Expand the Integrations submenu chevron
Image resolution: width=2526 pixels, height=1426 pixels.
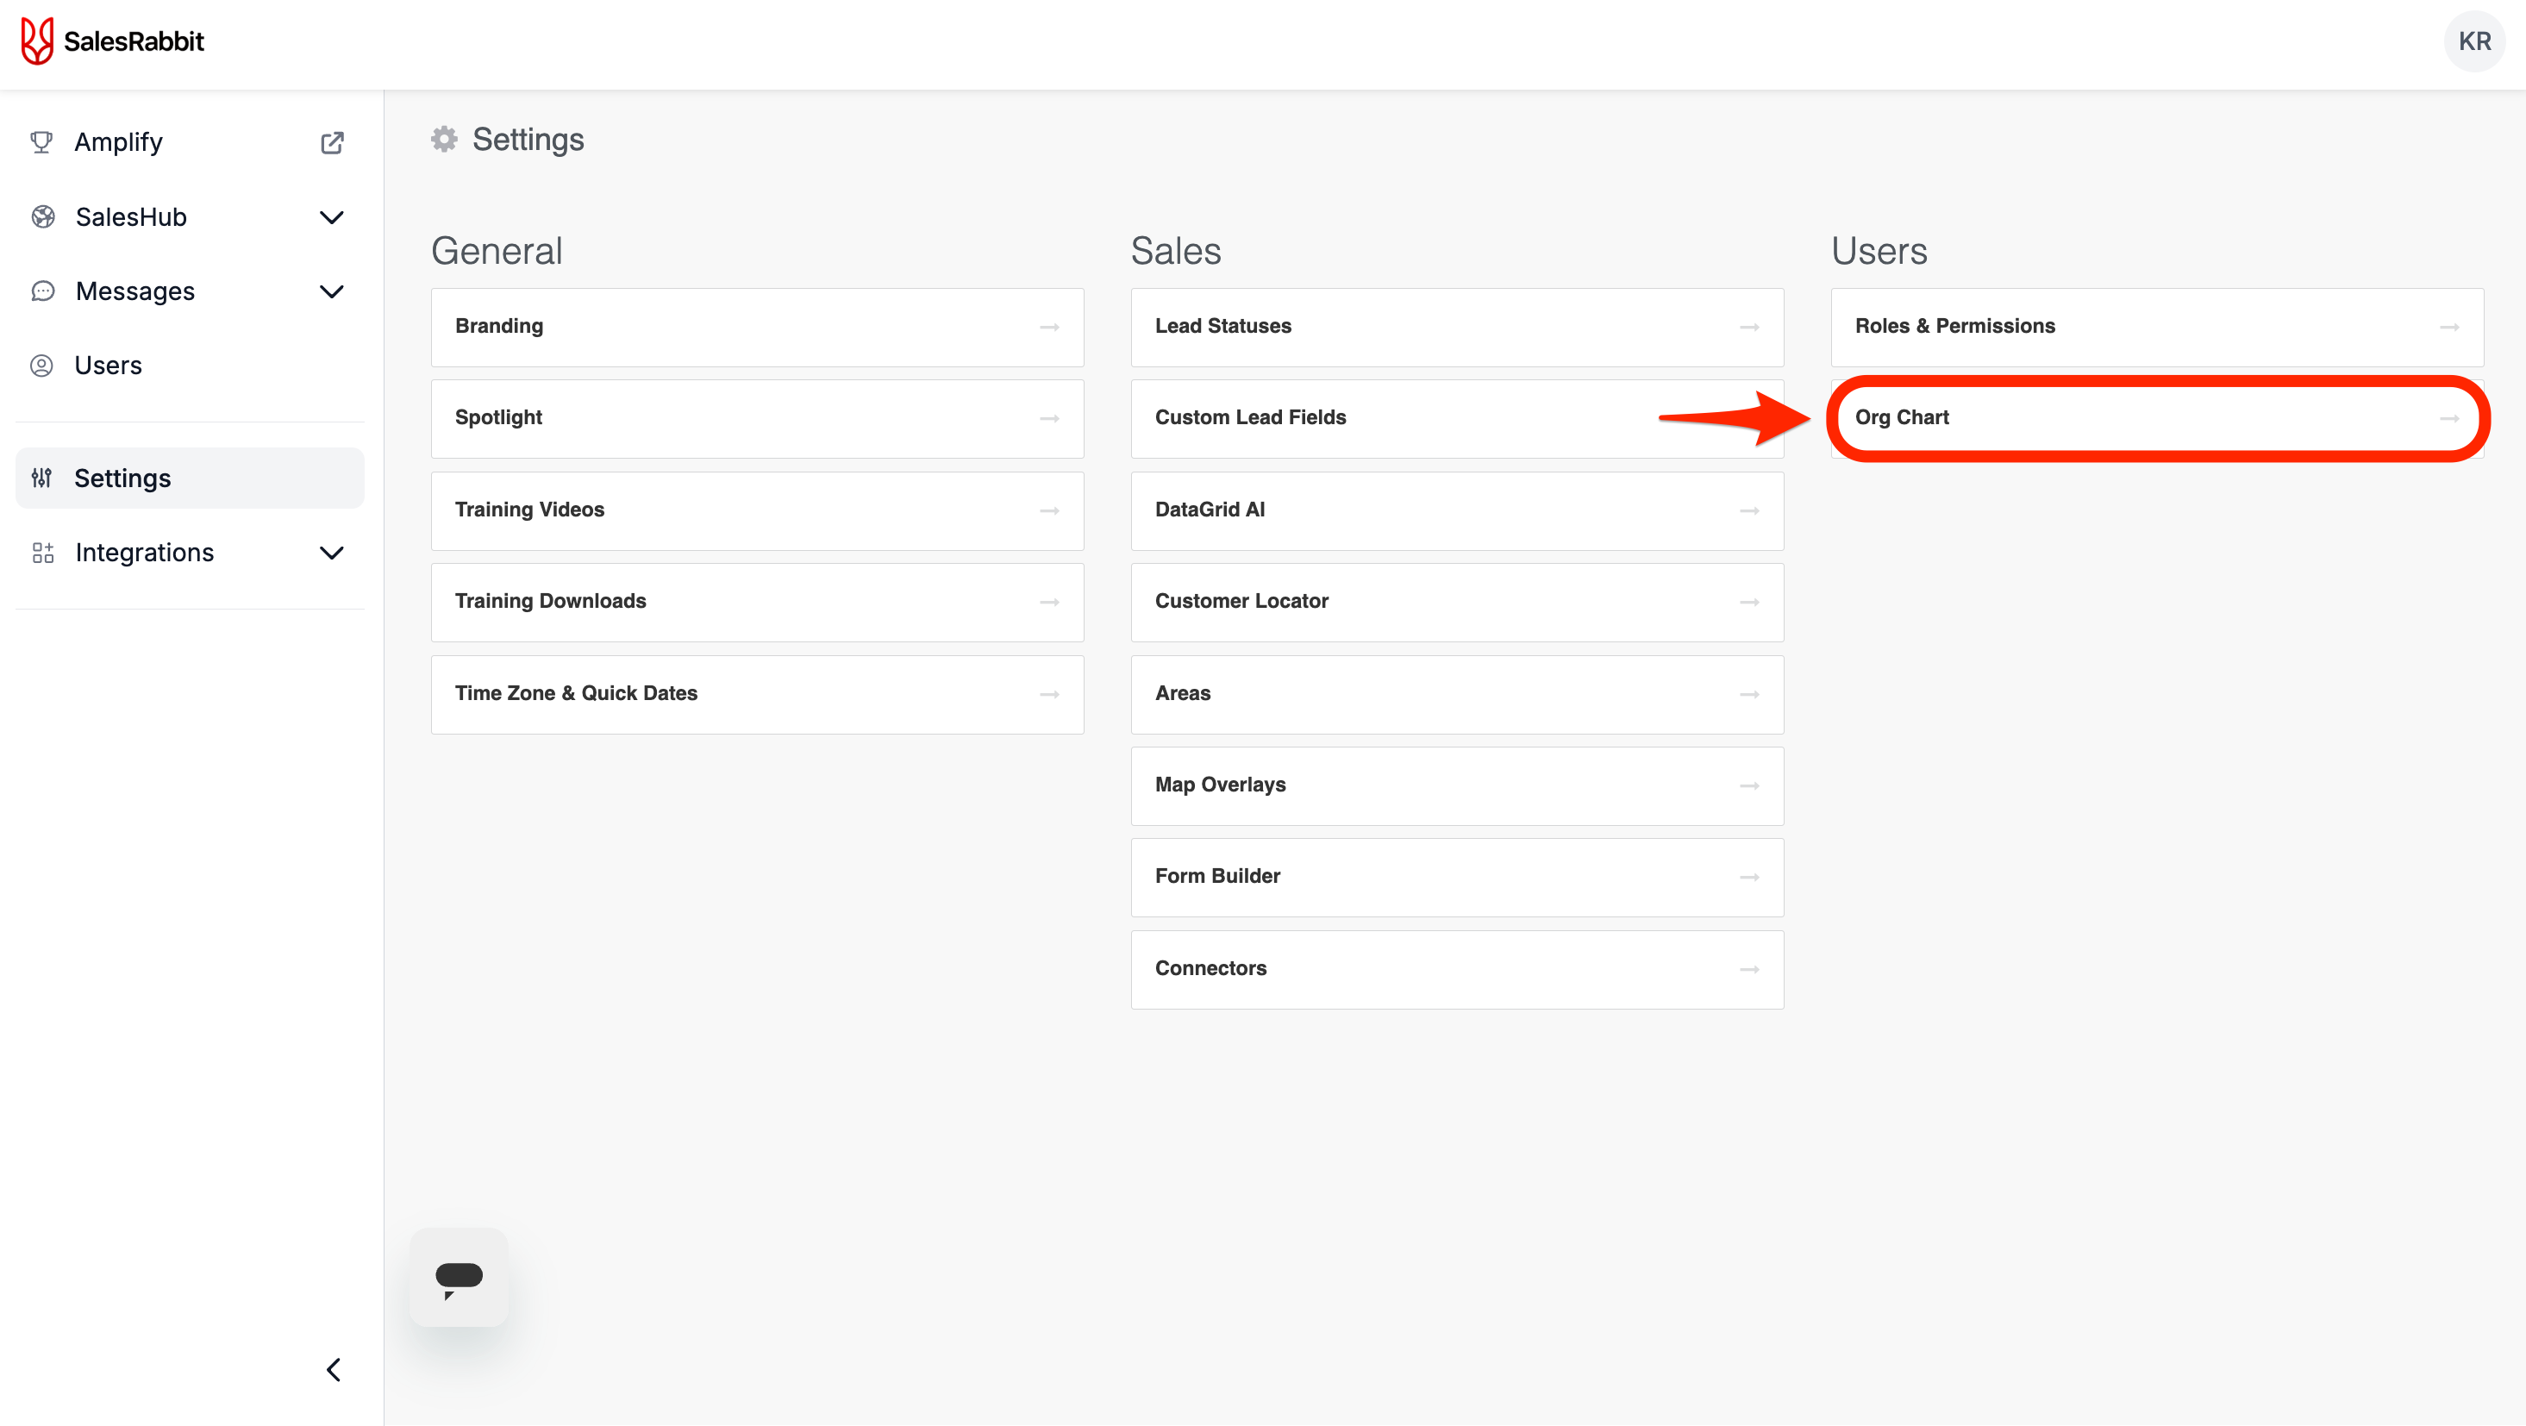pyautogui.click(x=331, y=554)
